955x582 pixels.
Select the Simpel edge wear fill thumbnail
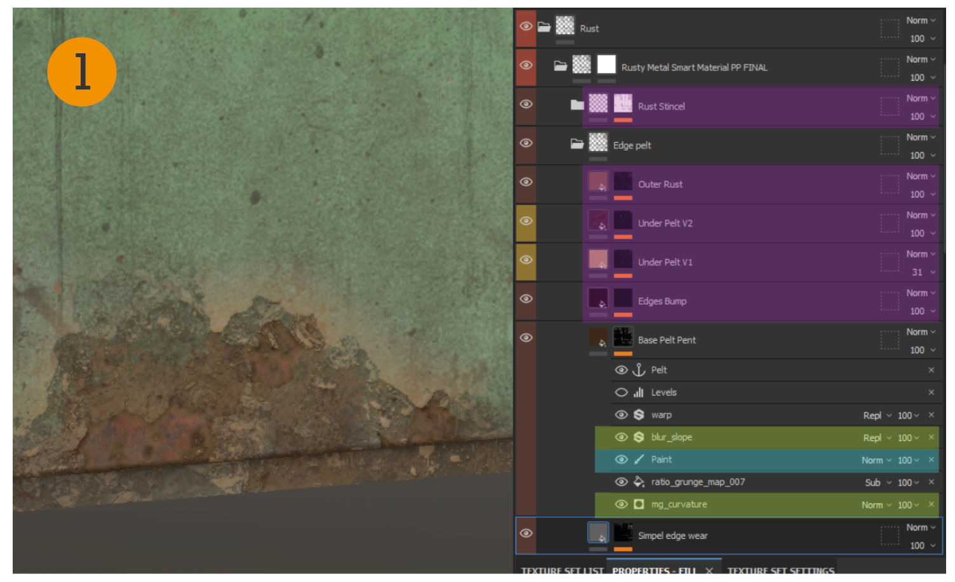coord(598,532)
